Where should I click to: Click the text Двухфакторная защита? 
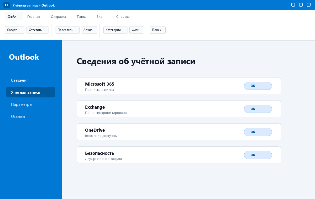click(103, 159)
